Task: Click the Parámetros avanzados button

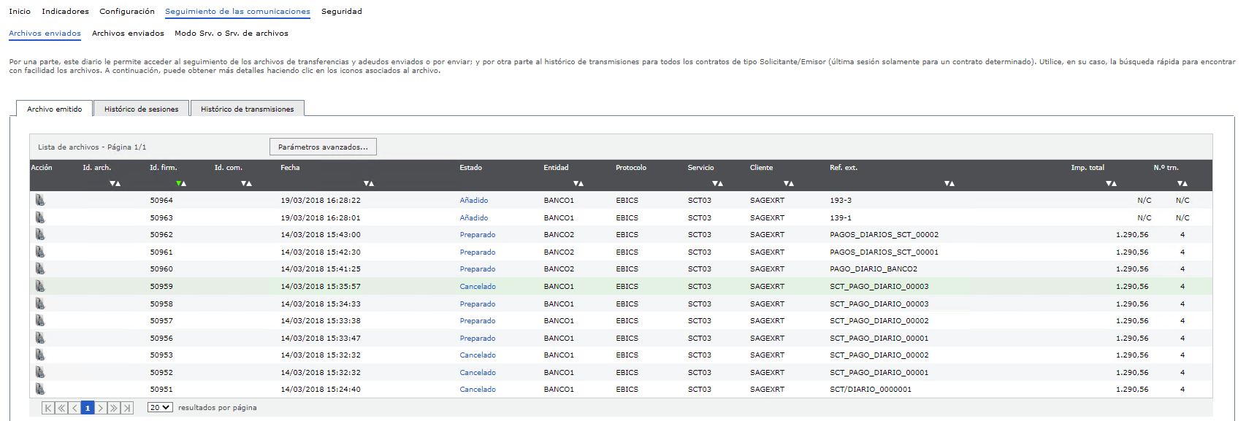Action: (323, 147)
